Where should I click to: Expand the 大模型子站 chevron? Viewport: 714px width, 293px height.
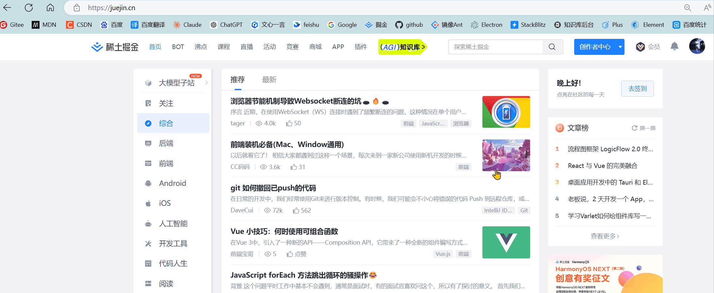coord(206,83)
